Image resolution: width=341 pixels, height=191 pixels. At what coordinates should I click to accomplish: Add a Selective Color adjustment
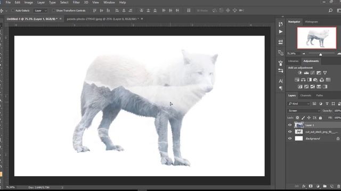[319, 86]
